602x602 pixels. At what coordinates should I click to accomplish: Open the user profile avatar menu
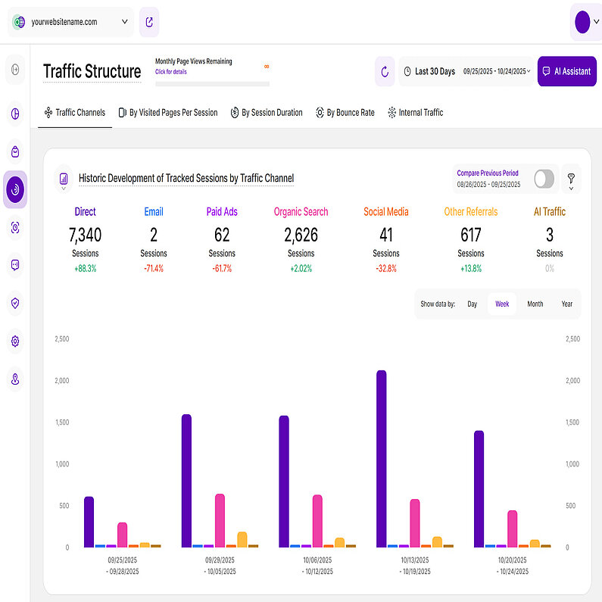pyautogui.click(x=582, y=22)
